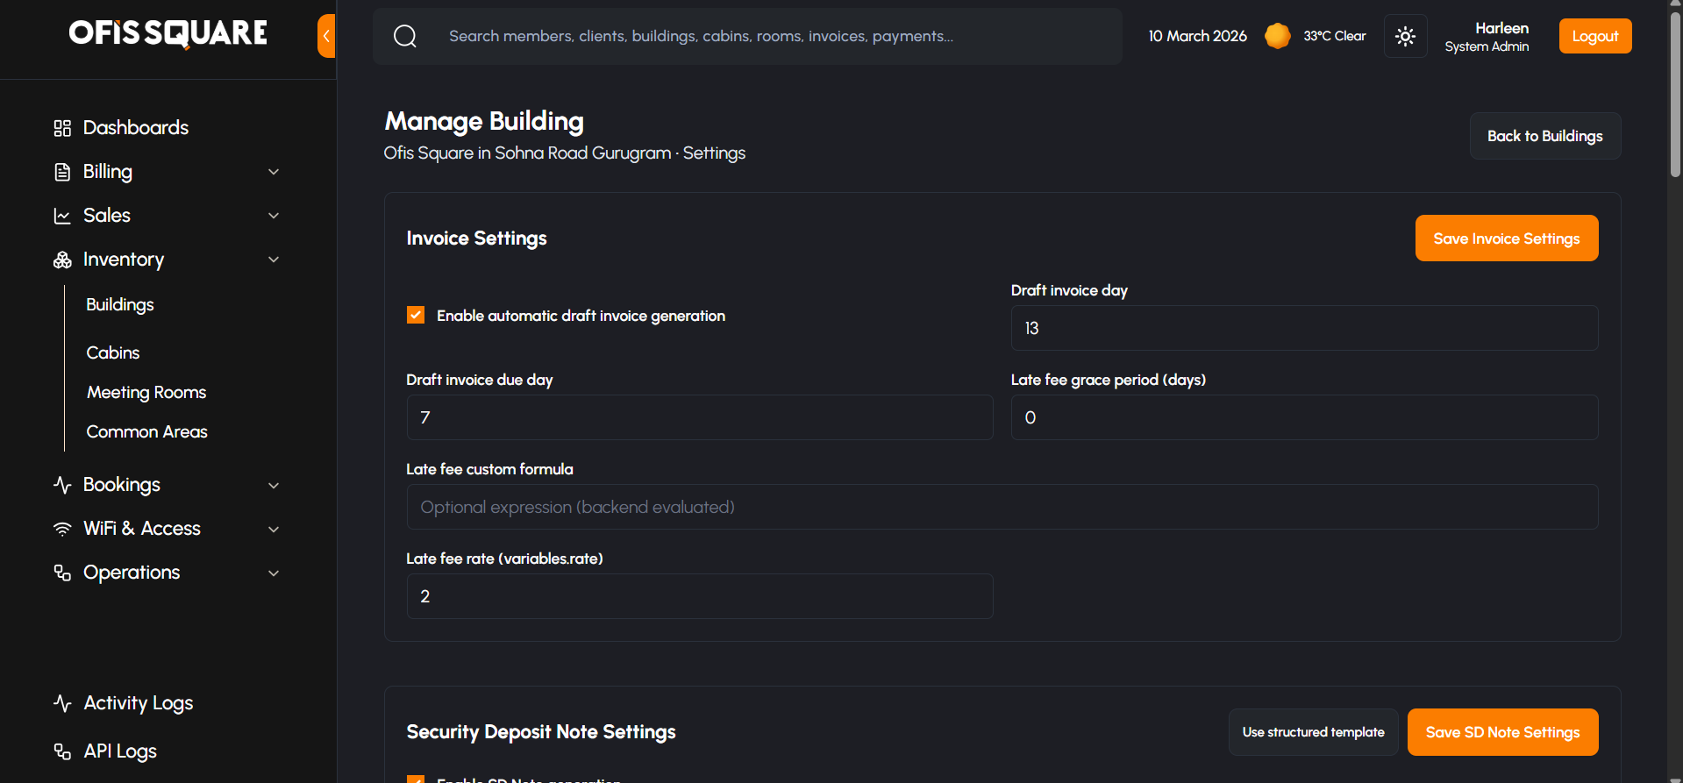Viewport: 1683px width, 783px height.
Task: Click the Activity Logs pulse icon
Action: pyautogui.click(x=62, y=703)
